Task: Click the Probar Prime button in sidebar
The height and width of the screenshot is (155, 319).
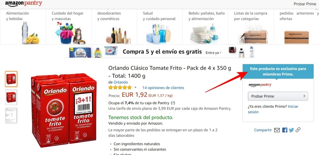Action: point(278,96)
